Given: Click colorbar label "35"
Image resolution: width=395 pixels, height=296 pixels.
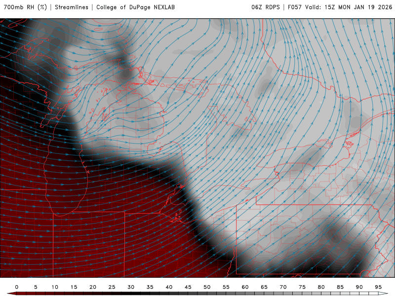Looking at the screenshot, I should (x=150, y=287).
